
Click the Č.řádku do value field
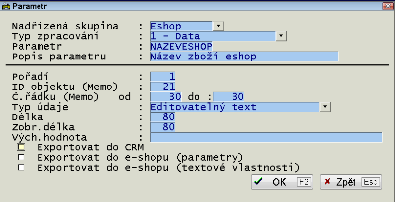pyautogui.click(x=229, y=96)
